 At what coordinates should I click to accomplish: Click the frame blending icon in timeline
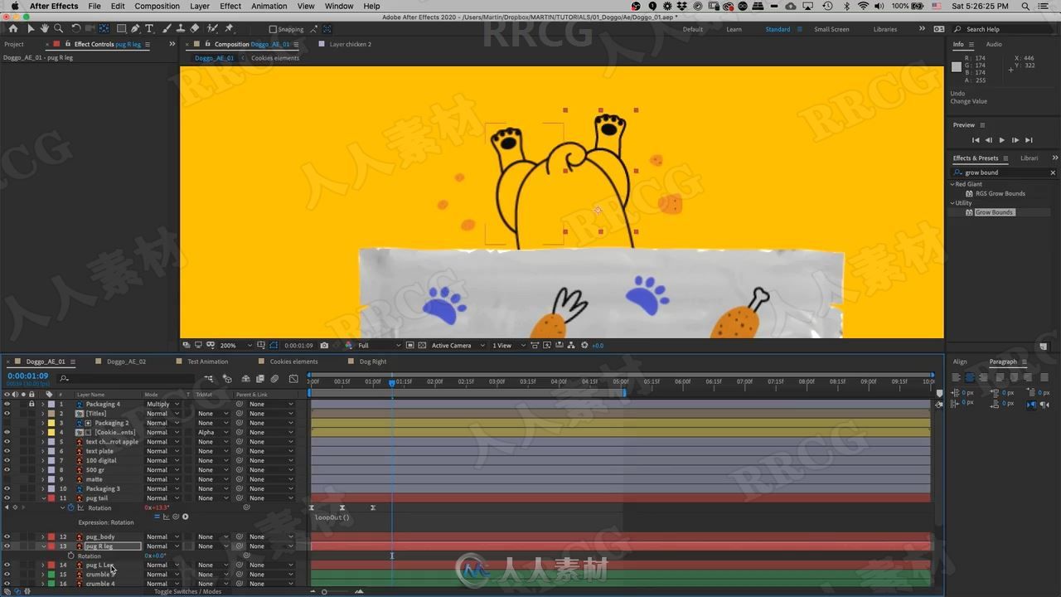pyautogui.click(x=260, y=378)
